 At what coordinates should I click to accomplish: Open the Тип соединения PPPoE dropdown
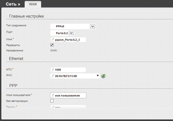pos(93,26)
